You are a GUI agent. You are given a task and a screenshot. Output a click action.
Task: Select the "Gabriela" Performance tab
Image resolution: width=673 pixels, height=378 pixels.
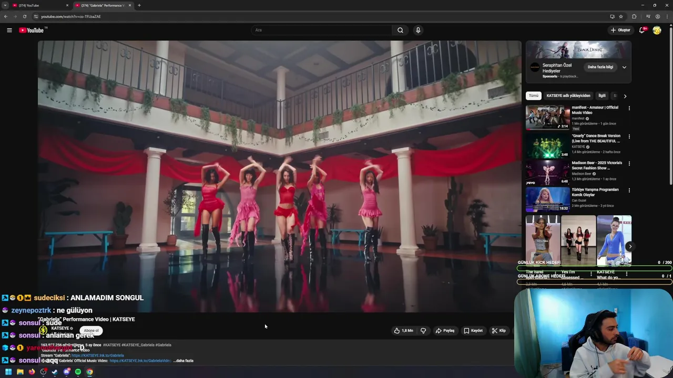coord(103,5)
